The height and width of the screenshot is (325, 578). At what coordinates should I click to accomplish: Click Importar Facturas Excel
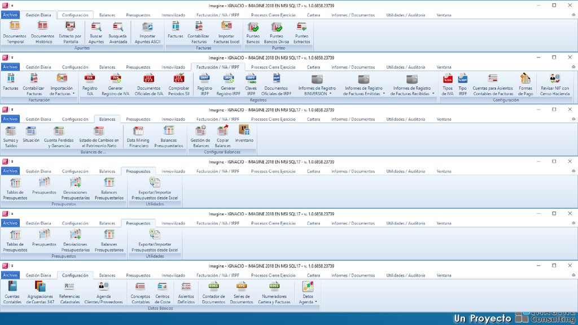point(226,32)
